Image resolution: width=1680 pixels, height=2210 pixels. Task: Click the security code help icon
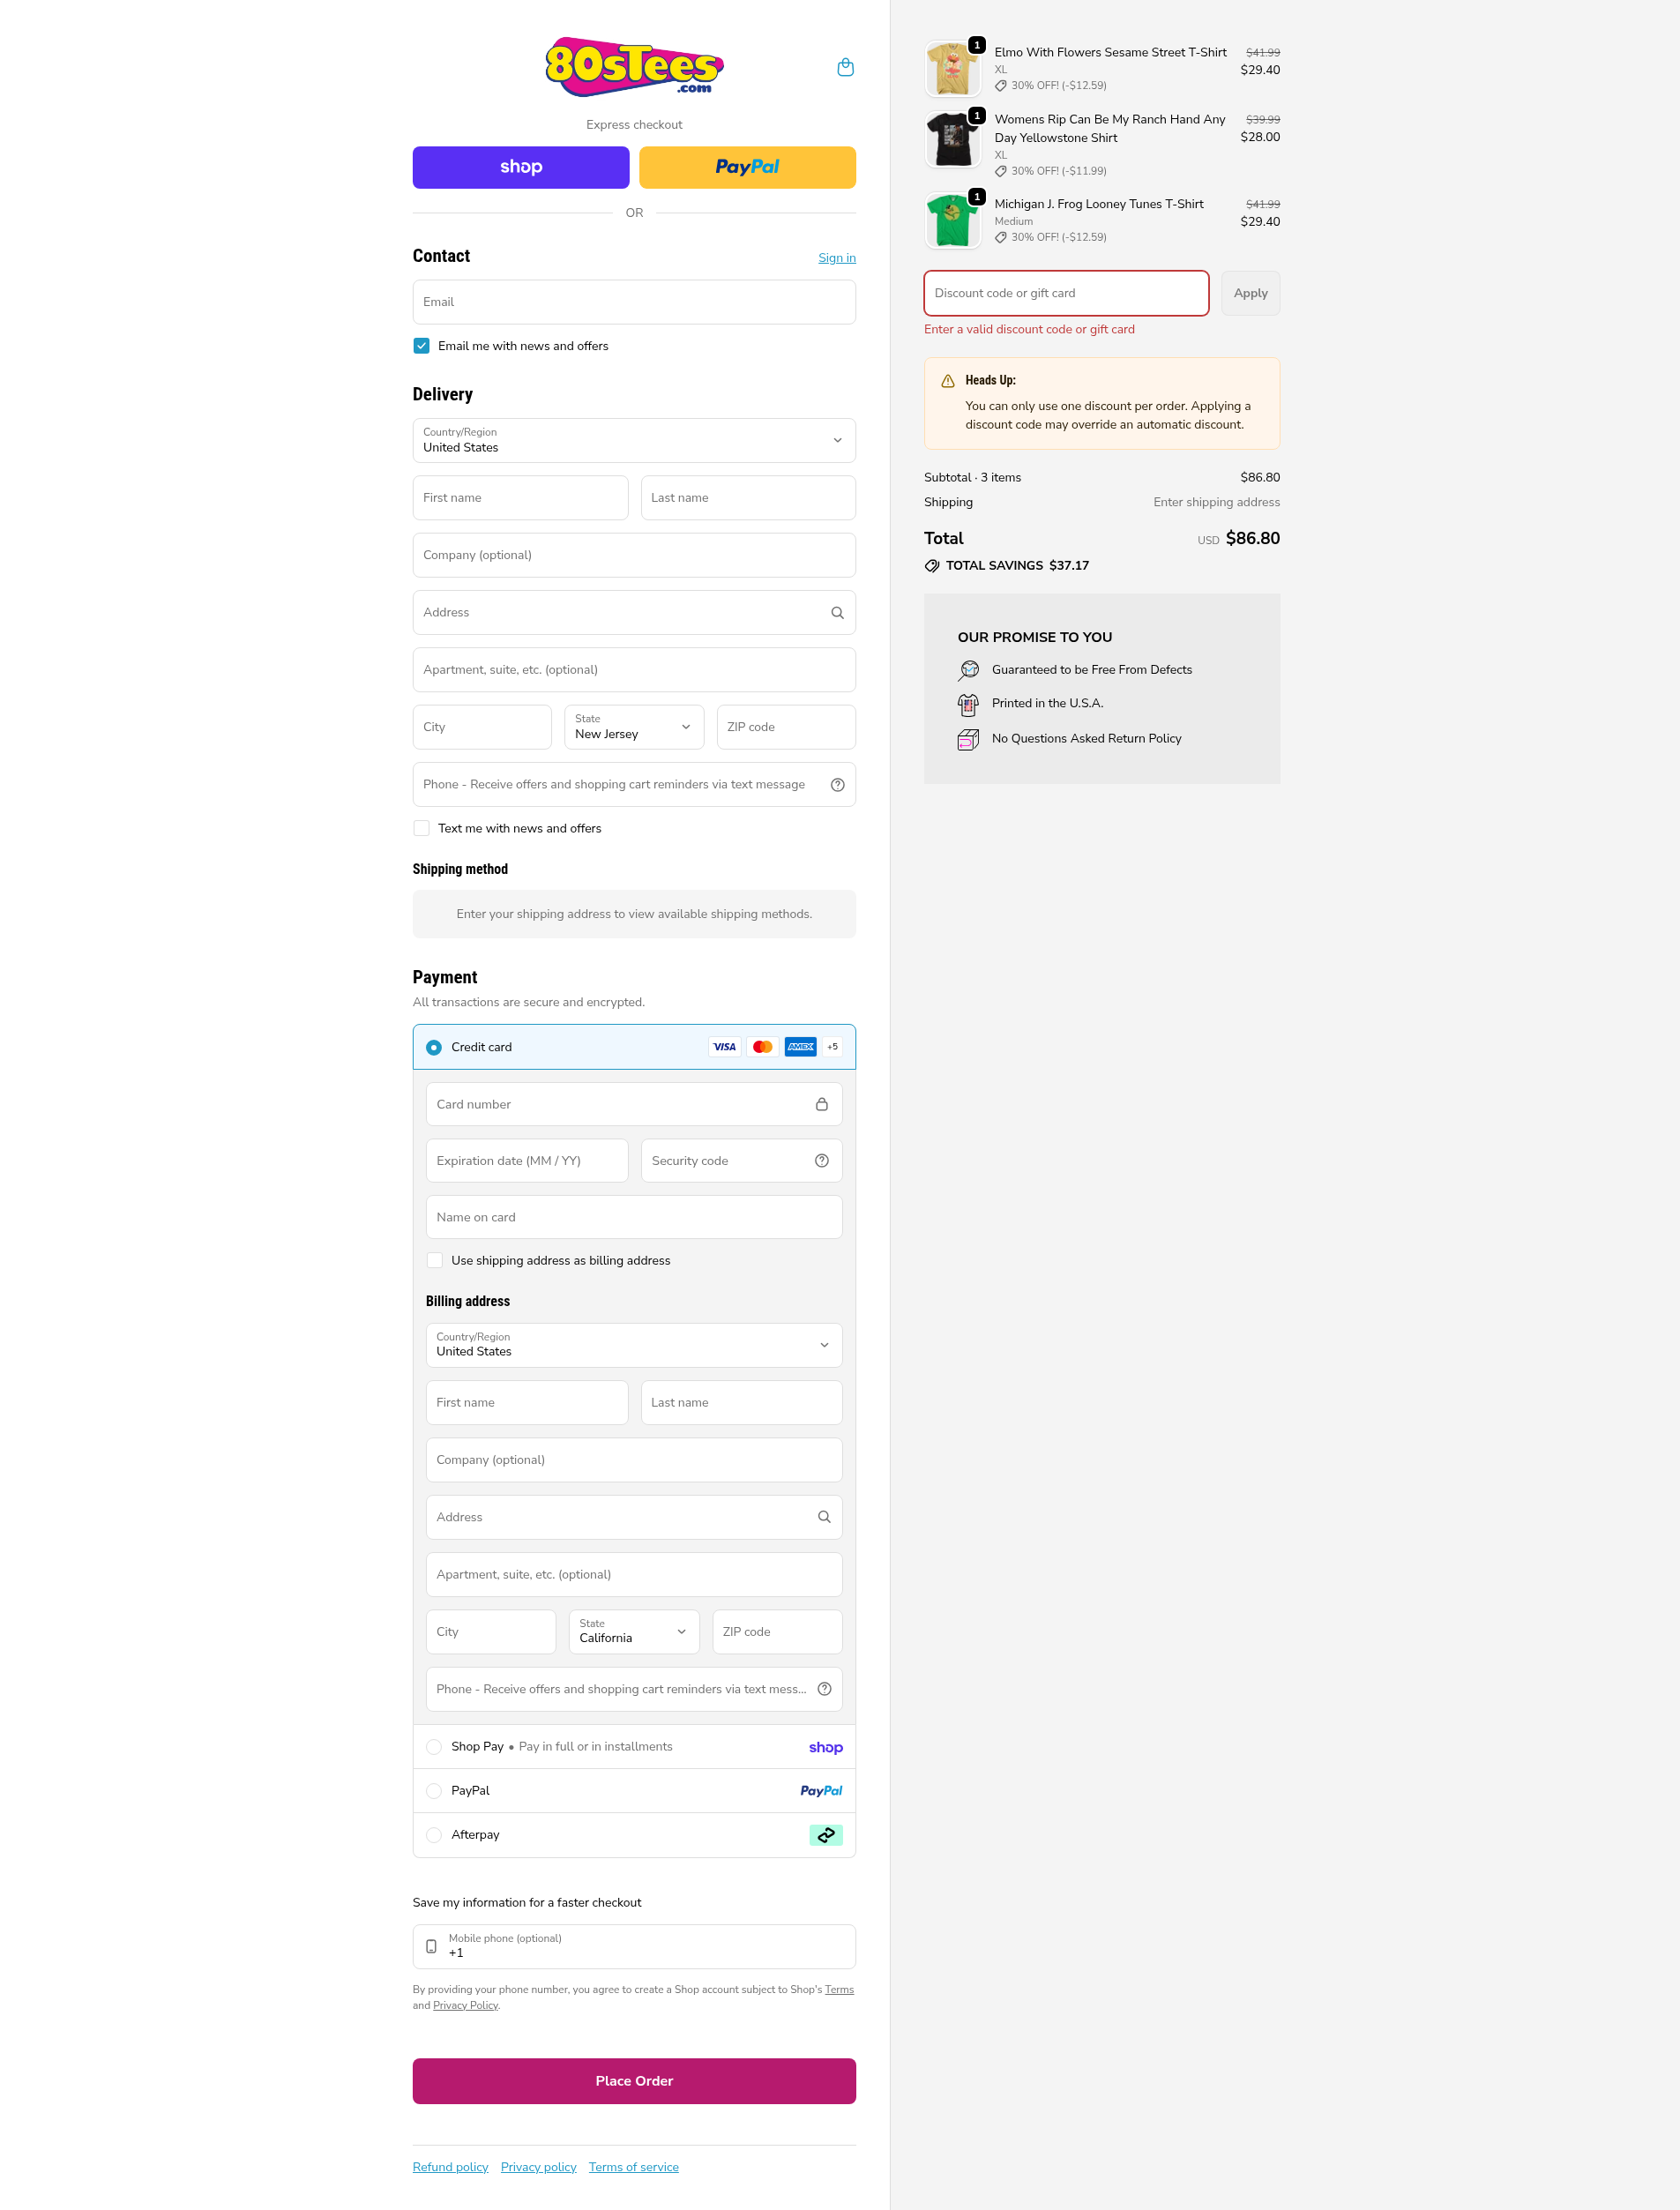821,1161
